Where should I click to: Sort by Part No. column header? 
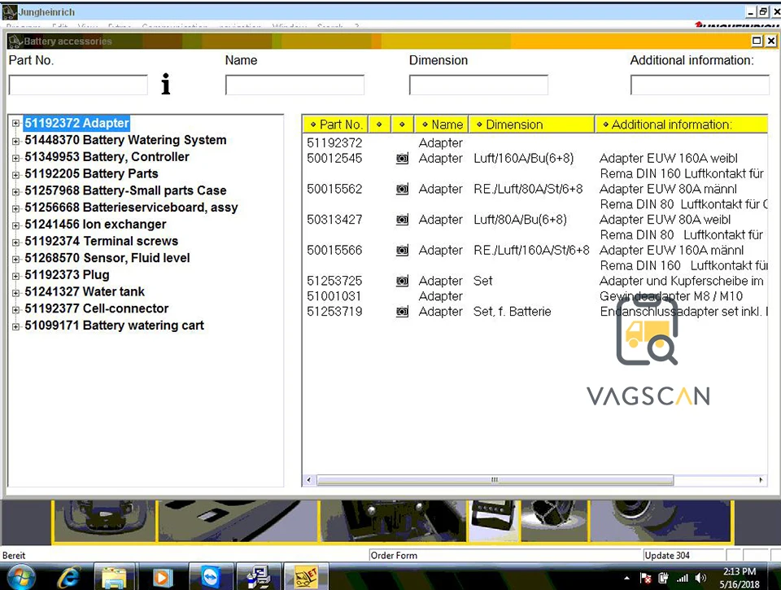(335, 124)
